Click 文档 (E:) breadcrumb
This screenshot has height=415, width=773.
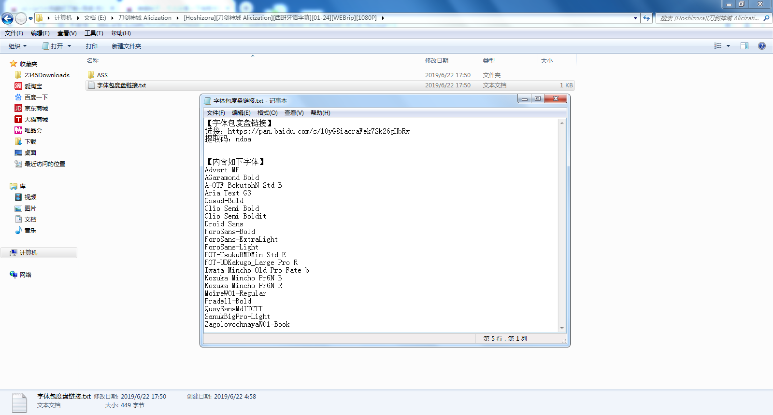pyautogui.click(x=95, y=18)
